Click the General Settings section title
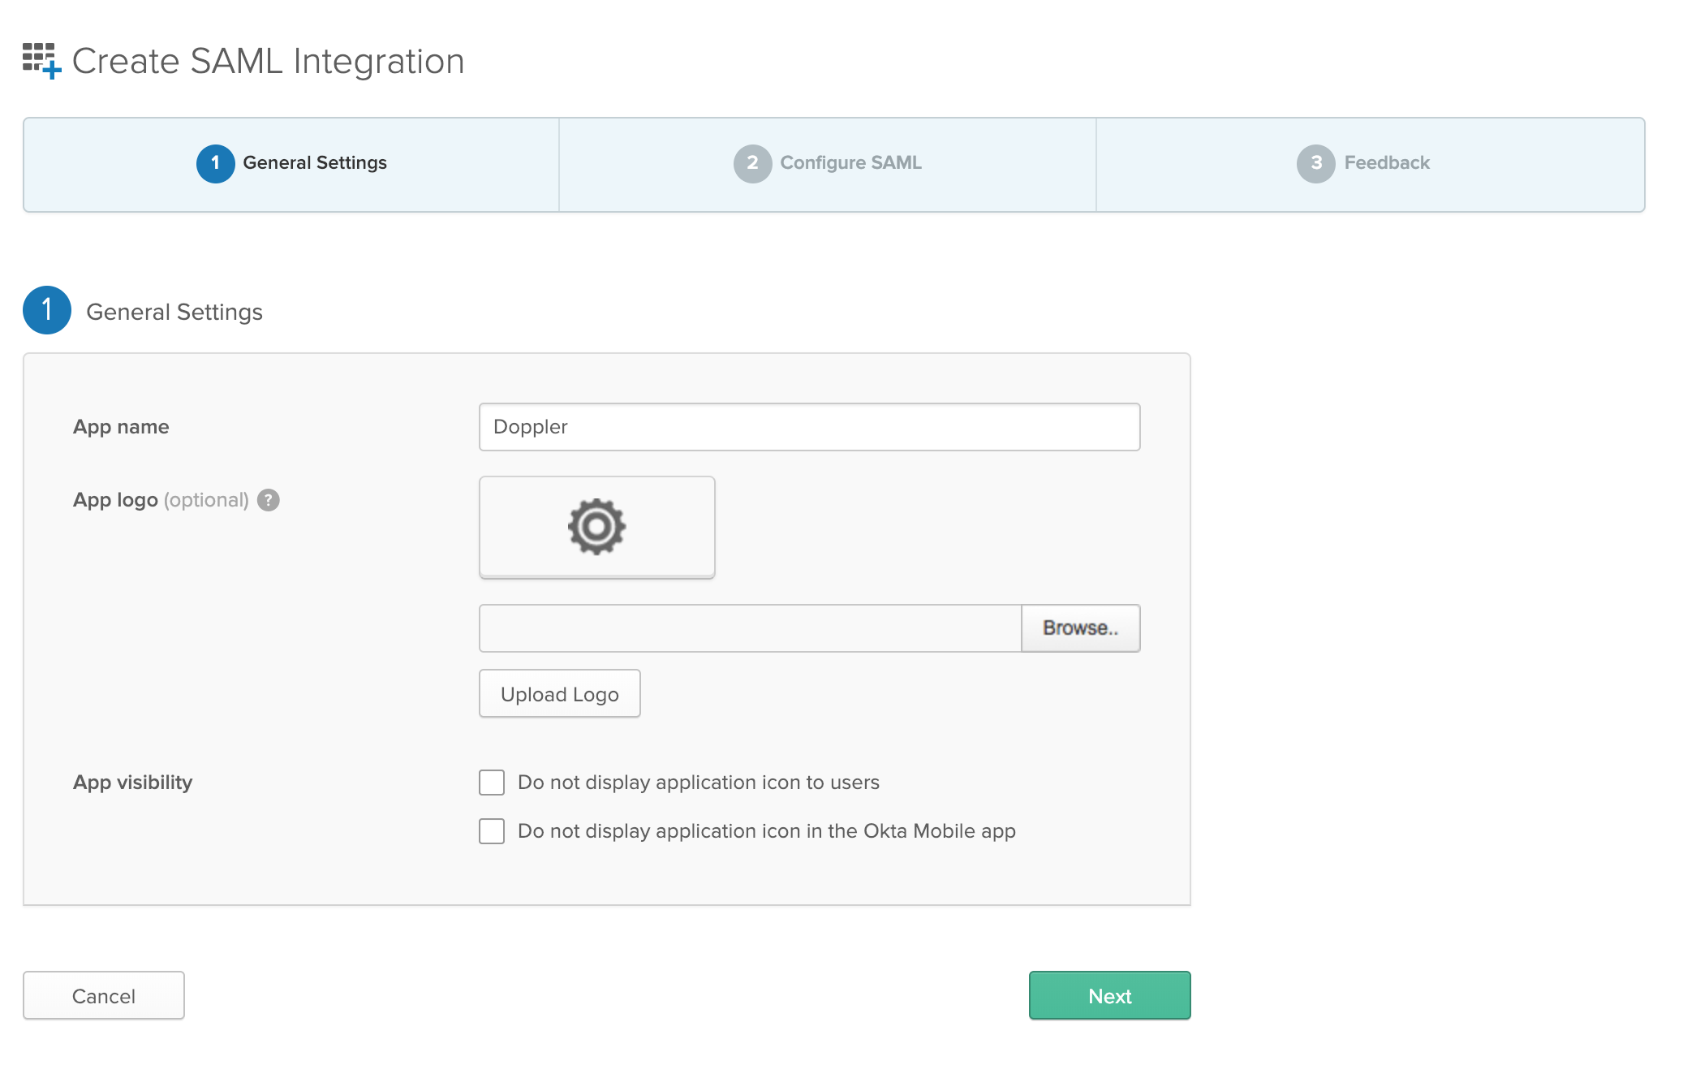Image resolution: width=1683 pixels, height=1078 pixels. 174,312
